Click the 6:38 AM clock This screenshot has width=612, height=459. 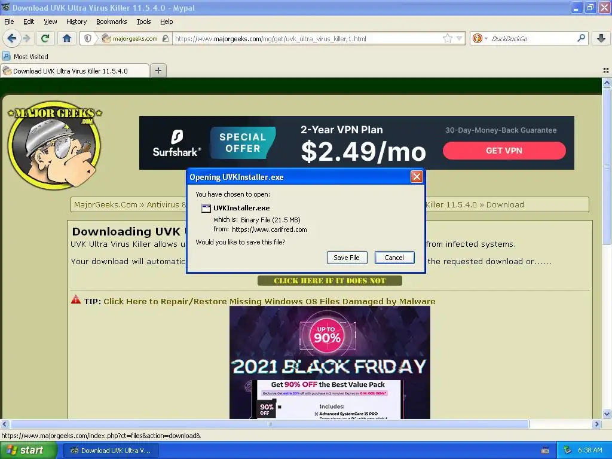tap(590, 450)
